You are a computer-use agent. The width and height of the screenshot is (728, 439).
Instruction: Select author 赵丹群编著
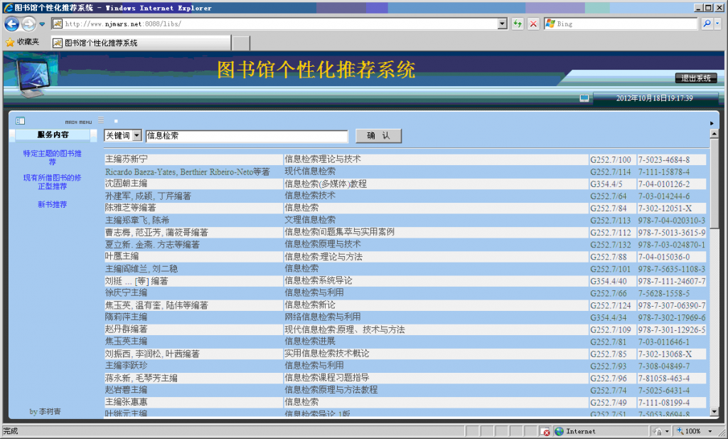pyautogui.click(x=127, y=329)
